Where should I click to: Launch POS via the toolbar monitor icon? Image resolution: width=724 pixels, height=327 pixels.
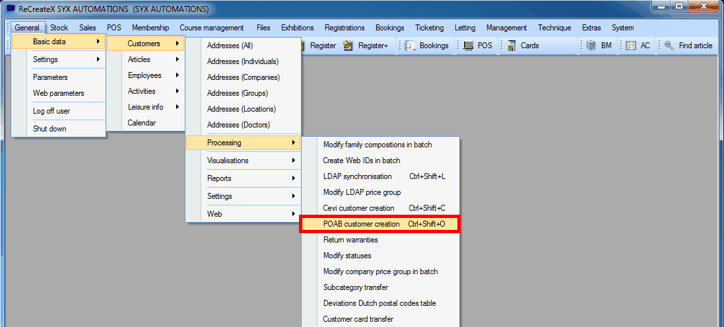point(469,46)
